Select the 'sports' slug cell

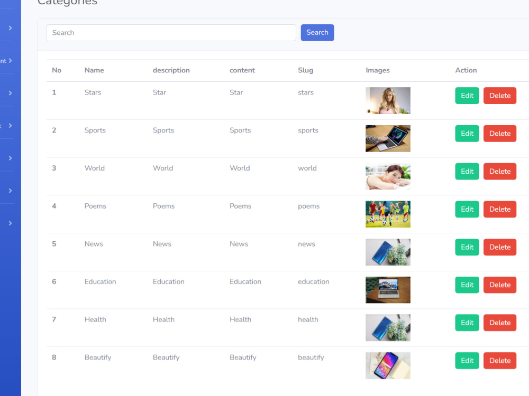pos(308,130)
